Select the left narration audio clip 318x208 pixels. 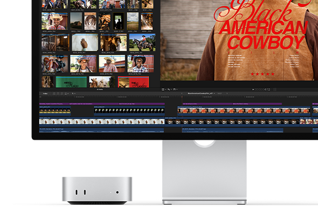[x=101, y=130]
